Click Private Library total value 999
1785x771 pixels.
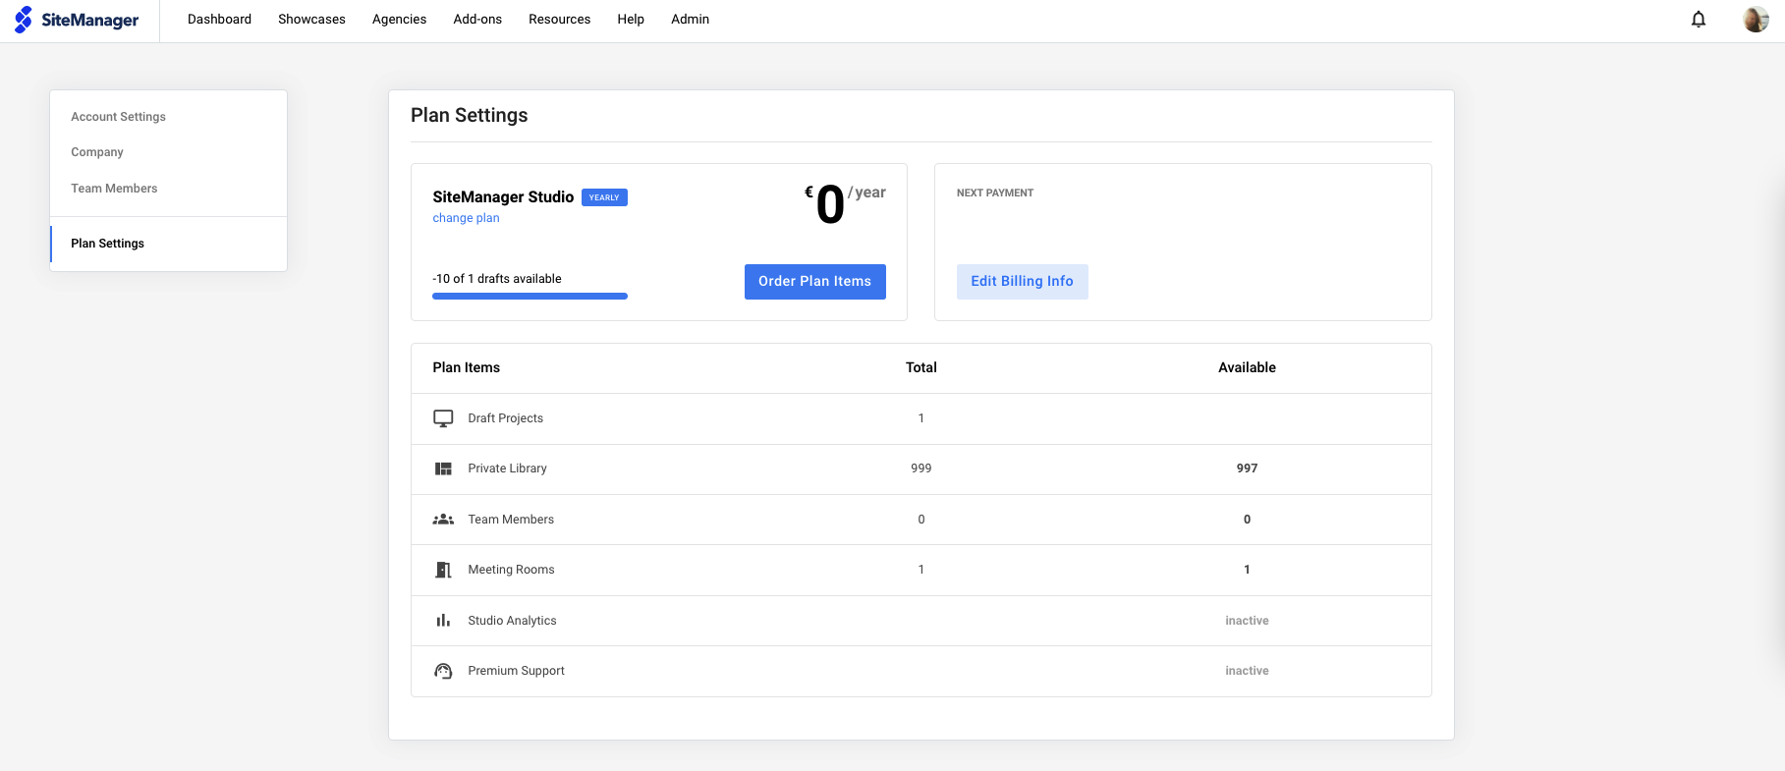(921, 468)
